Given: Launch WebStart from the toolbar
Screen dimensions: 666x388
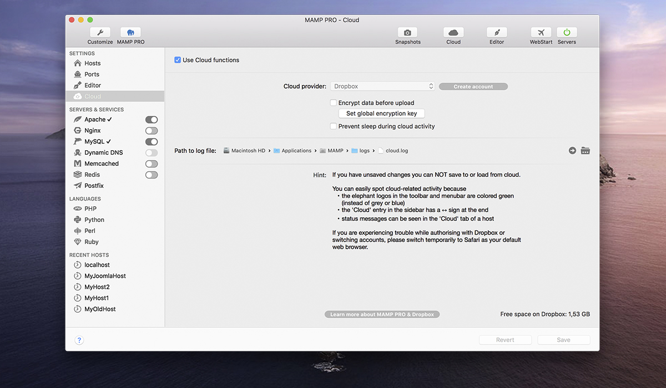Looking at the screenshot, I should [541, 33].
